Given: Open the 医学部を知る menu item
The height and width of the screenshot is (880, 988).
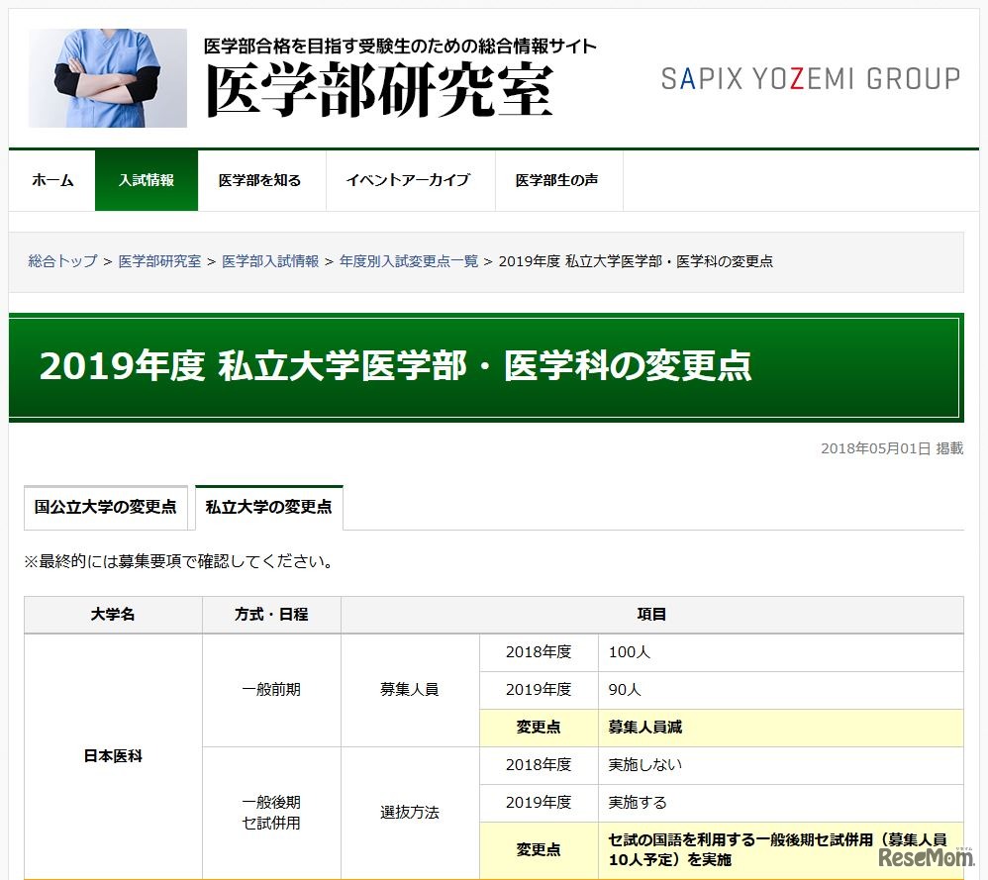Looking at the screenshot, I should [x=260, y=180].
